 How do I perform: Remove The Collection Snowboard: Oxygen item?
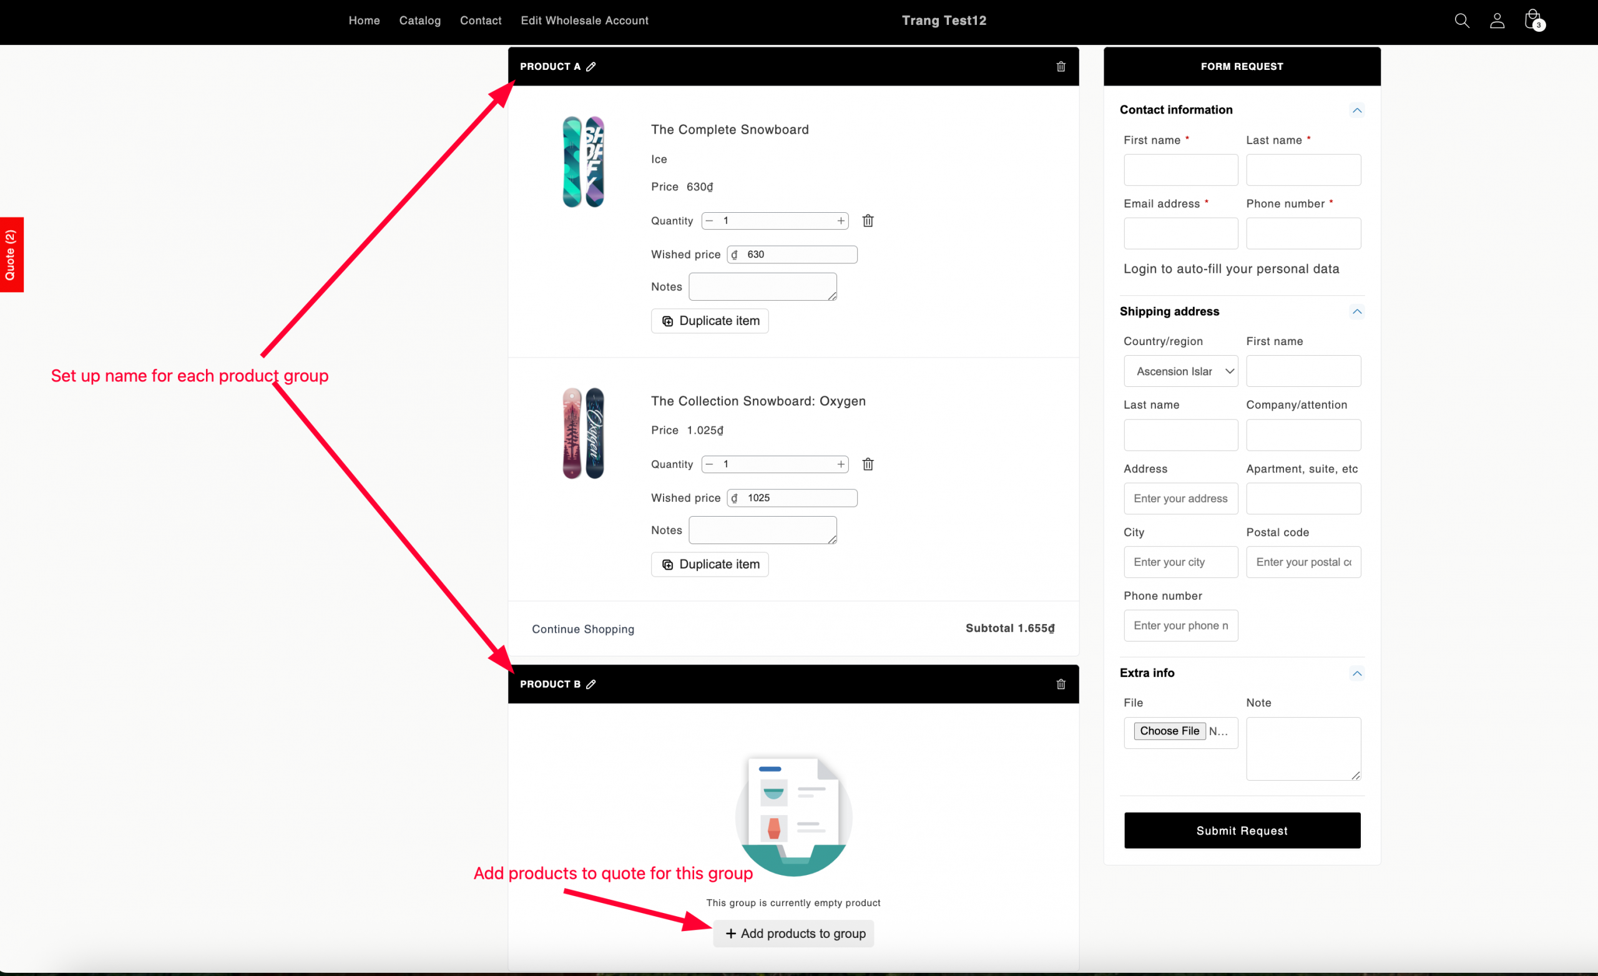[x=868, y=464]
